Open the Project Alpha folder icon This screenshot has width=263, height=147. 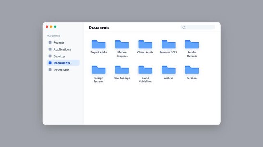tap(98, 44)
